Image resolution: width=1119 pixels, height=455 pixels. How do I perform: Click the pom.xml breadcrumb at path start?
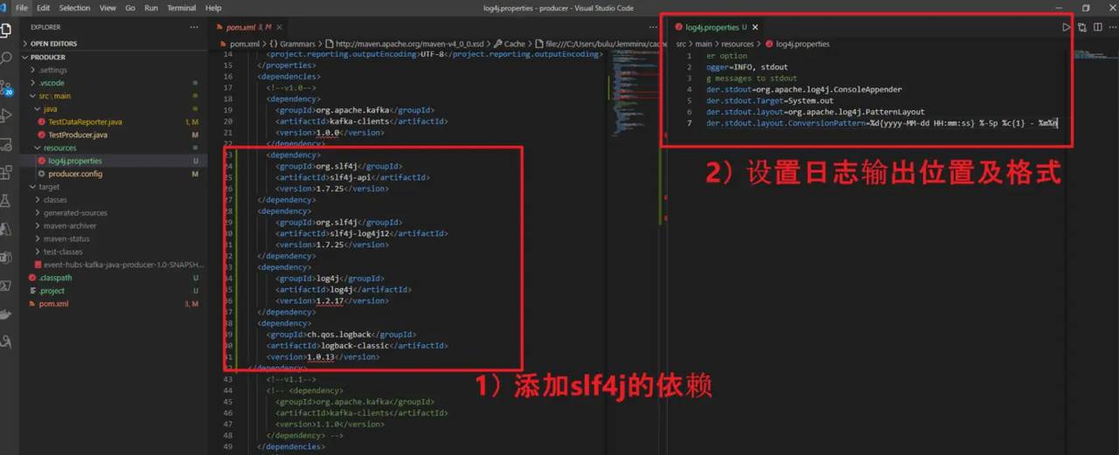click(x=238, y=44)
